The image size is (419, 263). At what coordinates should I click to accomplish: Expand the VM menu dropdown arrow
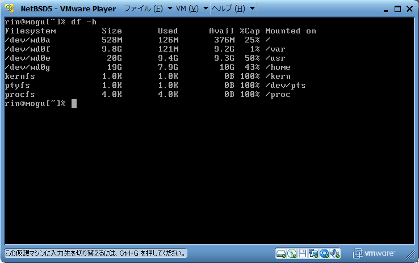point(206,9)
